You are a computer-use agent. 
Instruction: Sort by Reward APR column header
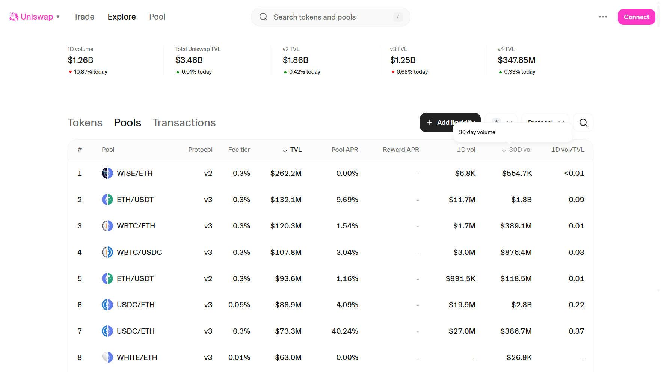[401, 150]
